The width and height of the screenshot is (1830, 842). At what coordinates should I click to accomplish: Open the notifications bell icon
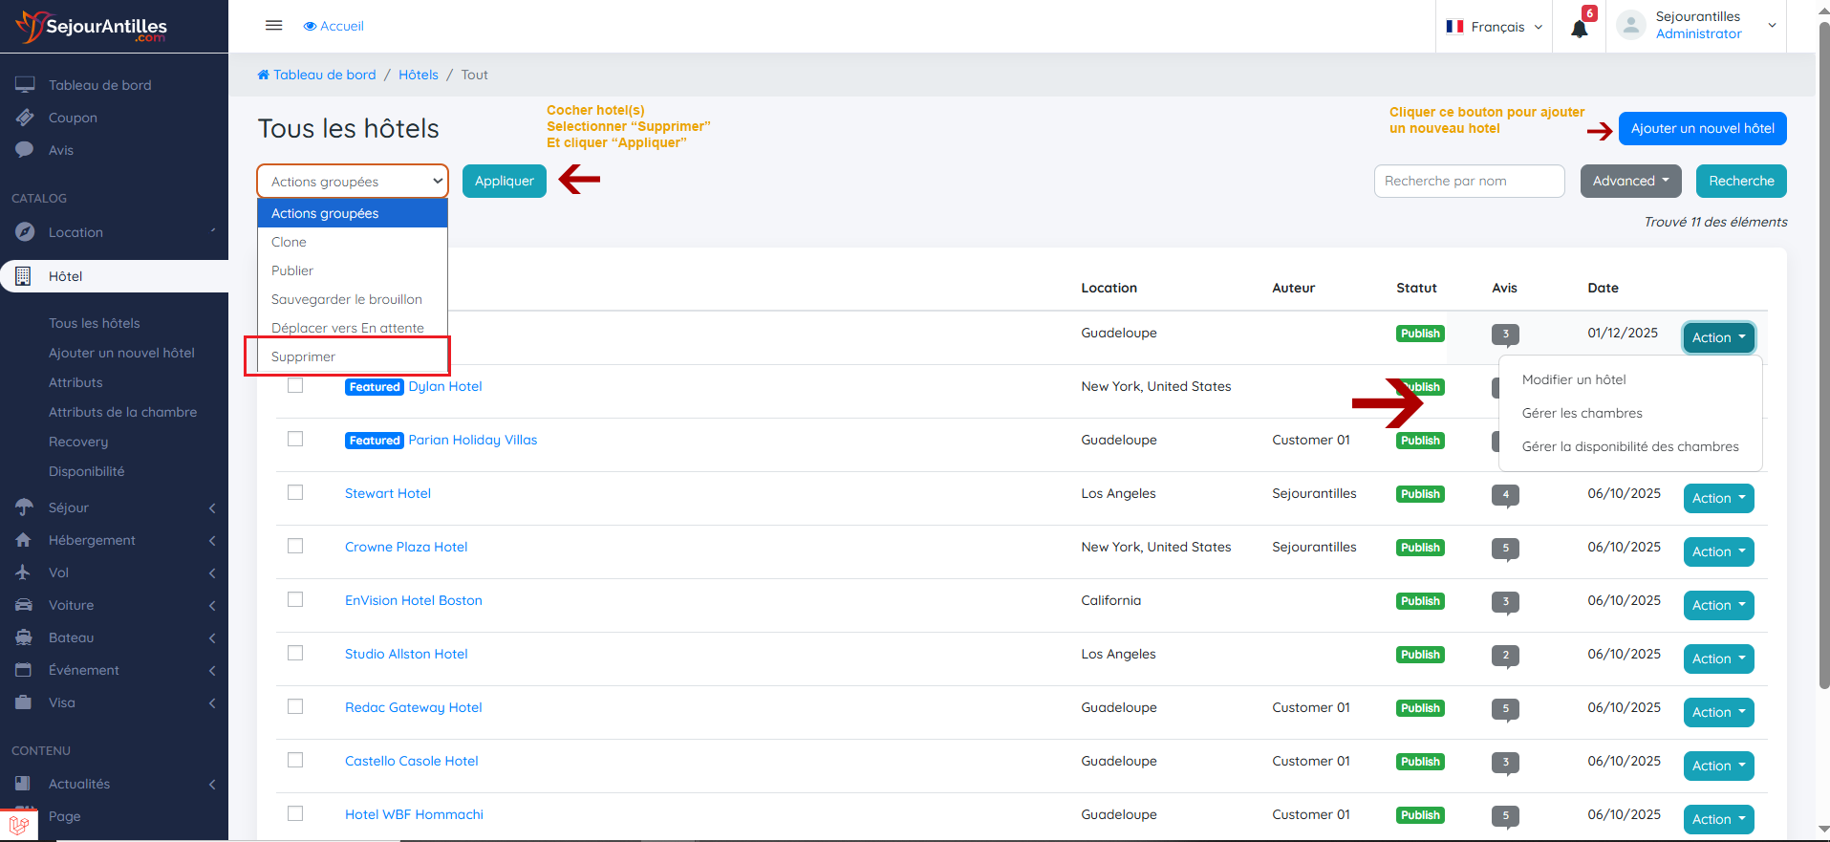[x=1579, y=29]
